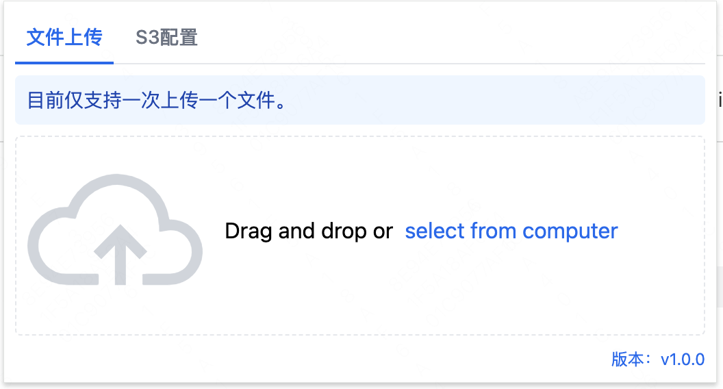Browse files via "select from computer"
The width and height of the screenshot is (723, 389).
(x=511, y=231)
